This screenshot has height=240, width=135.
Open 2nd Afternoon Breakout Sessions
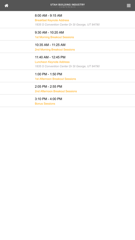[56, 91]
